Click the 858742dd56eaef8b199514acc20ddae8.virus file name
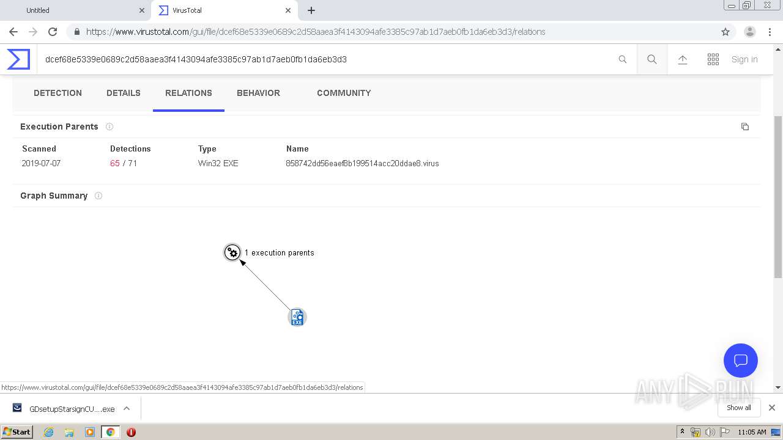 [x=362, y=164]
